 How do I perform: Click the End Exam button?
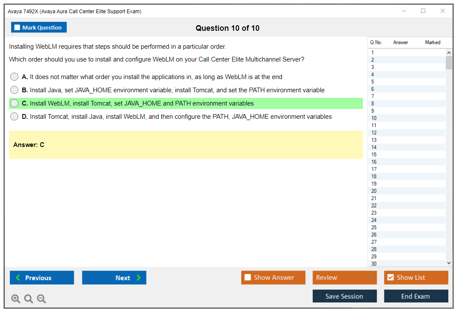click(x=416, y=296)
